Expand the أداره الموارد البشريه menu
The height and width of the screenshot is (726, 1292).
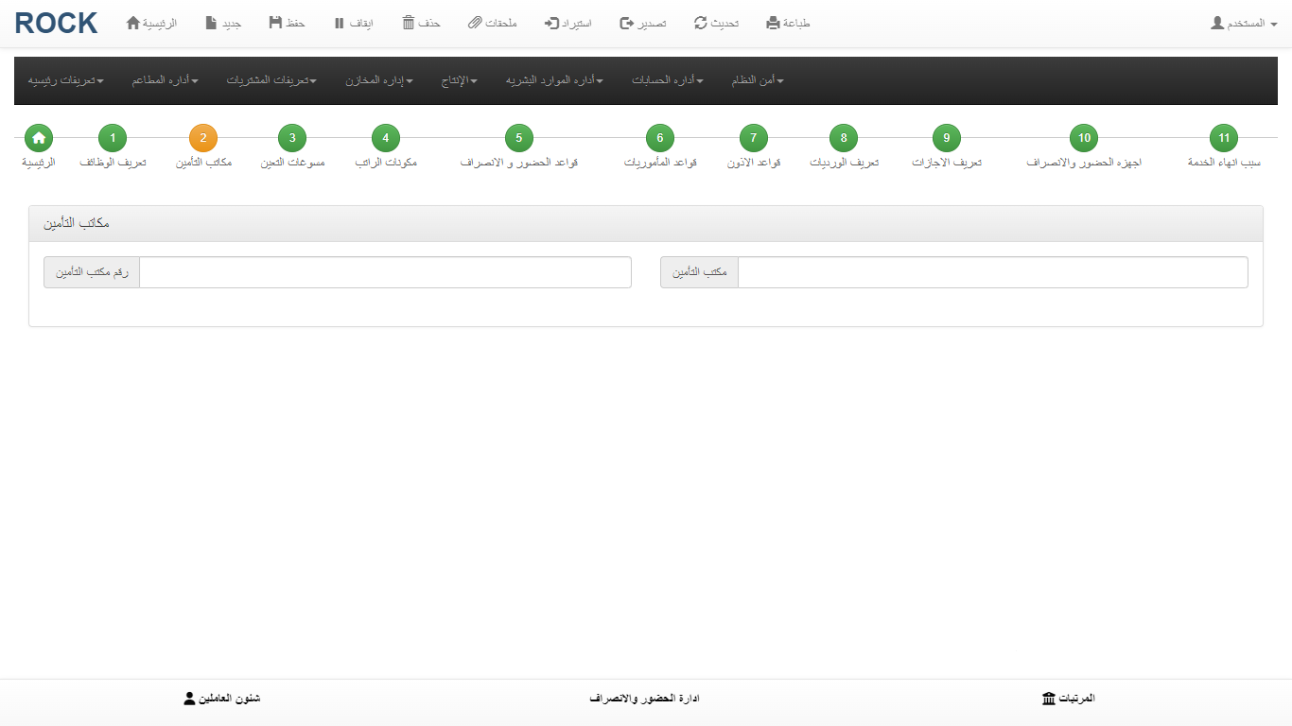click(554, 81)
